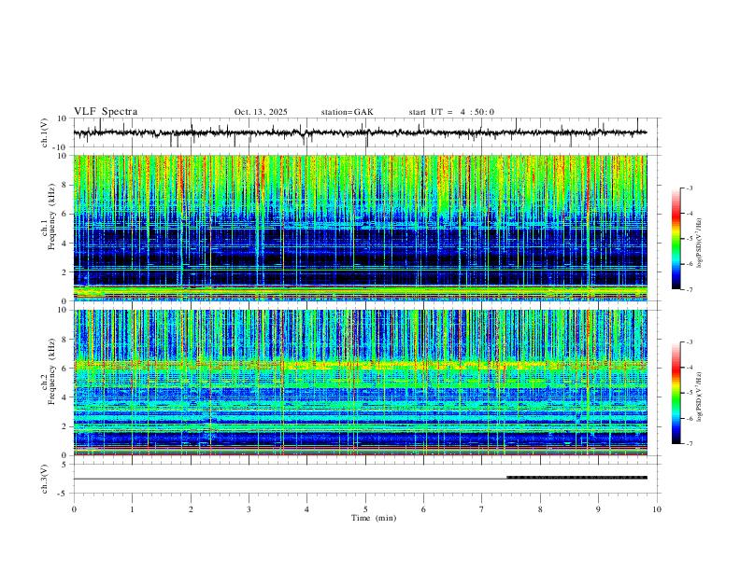The height and width of the screenshot is (571, 740).
Task: Click the "Time (min)" x-axis label
Action: click(374, 518)
